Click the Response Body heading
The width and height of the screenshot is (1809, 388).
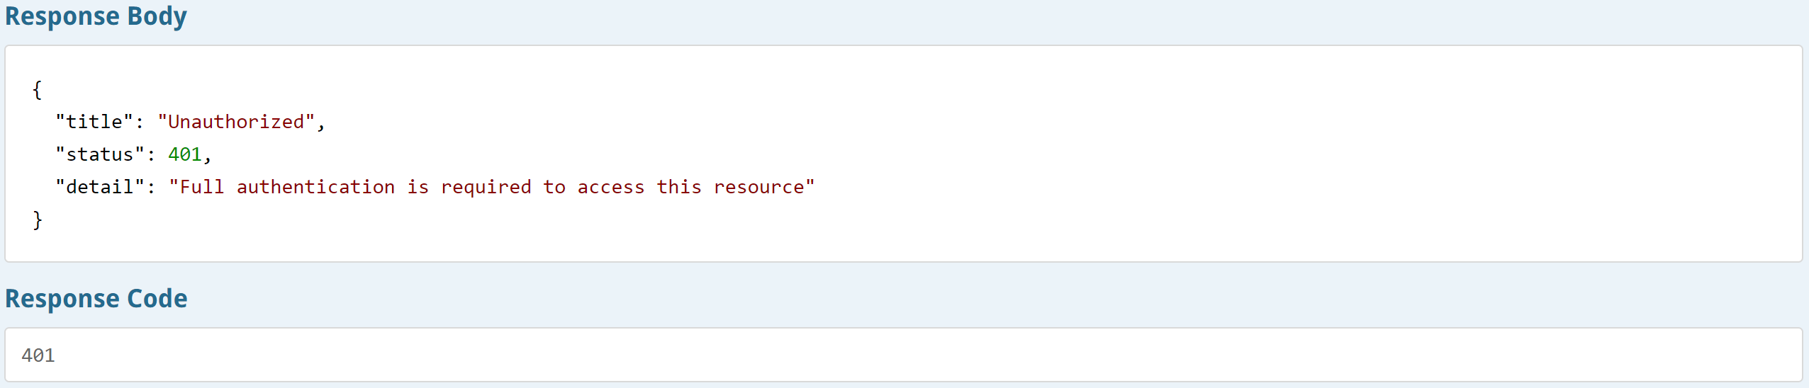pos(96,16)
